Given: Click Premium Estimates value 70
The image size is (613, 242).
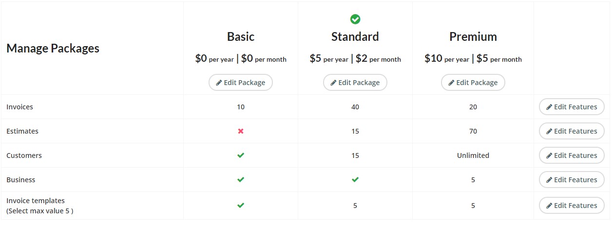Looking at the screenshot, I should [473, 131].
